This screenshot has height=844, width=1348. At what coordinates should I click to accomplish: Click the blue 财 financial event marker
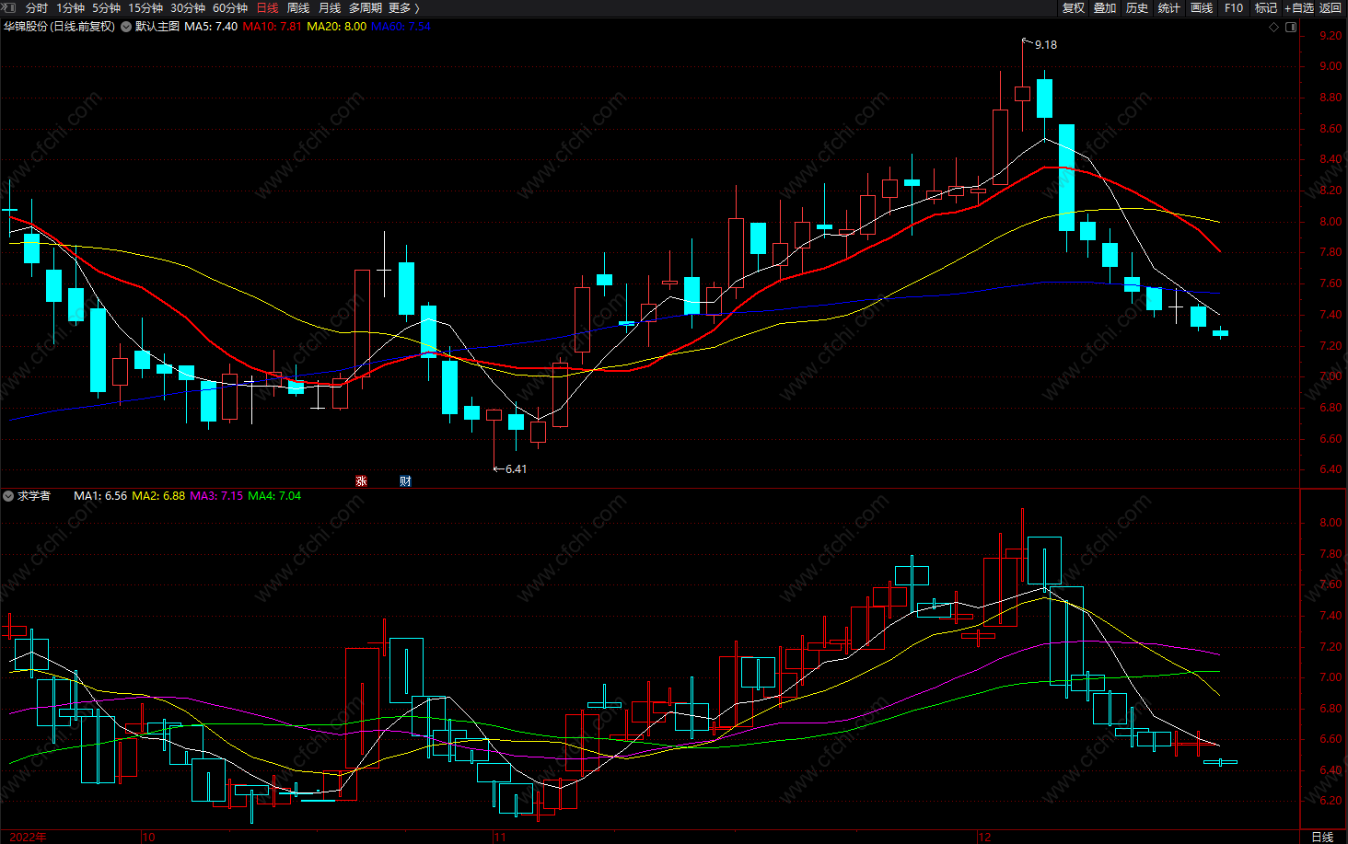pos(405,480)
